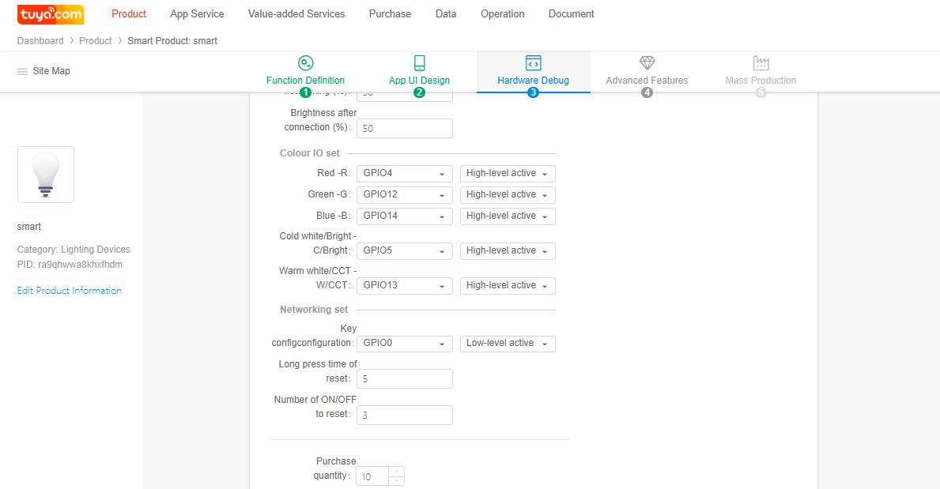Click Brightness after connection input field

(x=405, y=128)
